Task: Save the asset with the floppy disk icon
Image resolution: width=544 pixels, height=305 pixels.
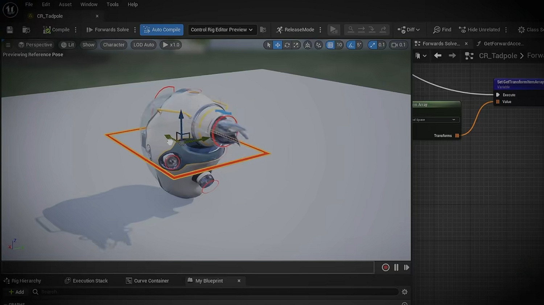Action: pyautogui.click(x=10, y=30)
